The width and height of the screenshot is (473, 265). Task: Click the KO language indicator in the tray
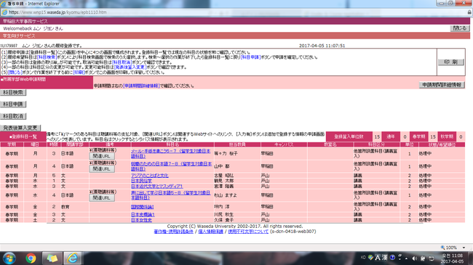(363, 258)
